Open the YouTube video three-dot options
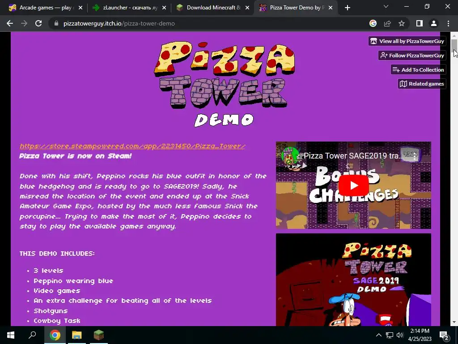Screen dimensions: 458x344 (415, 155)
